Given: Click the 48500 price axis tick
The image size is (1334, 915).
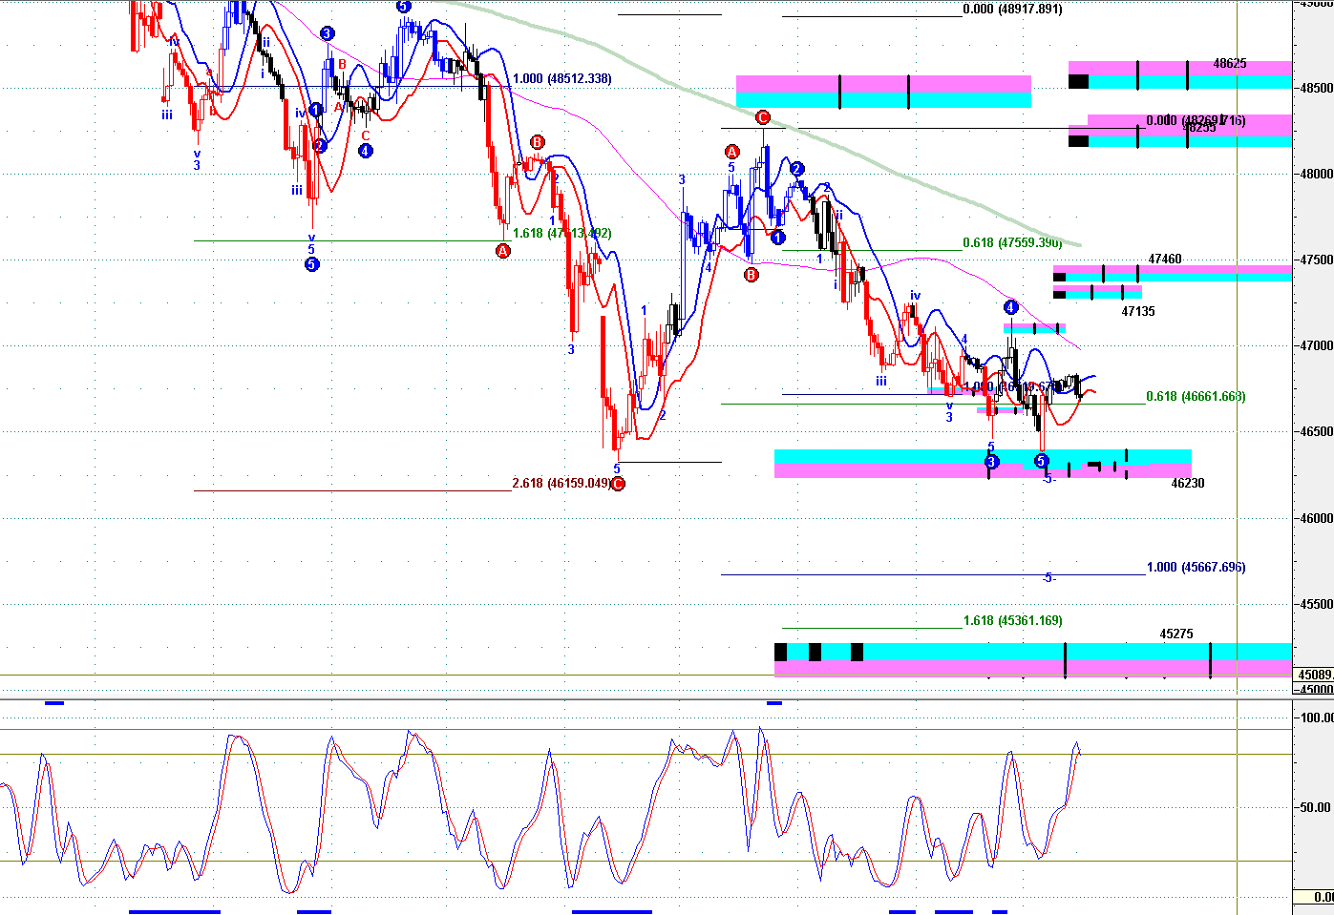Looking at the screenshot, I should (1316, 88).
